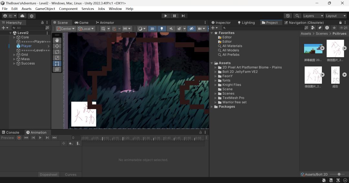Toggle scene audio mute

tap(171, 29)
